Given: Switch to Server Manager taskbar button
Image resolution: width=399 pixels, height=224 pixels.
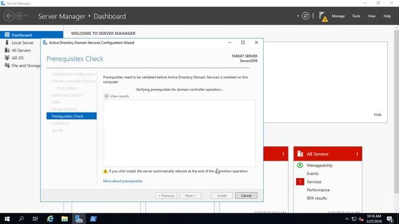Looking at the screenshot, I should pos(79,218).
